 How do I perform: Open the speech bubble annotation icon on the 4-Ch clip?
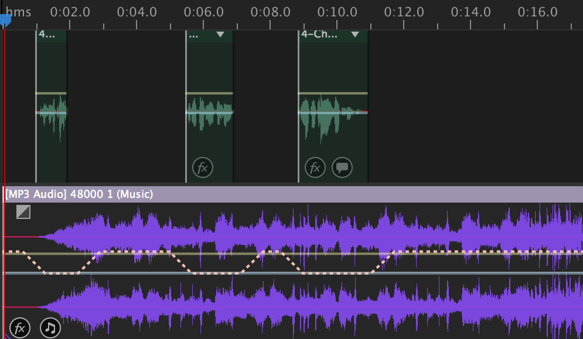tap(342, 167)
